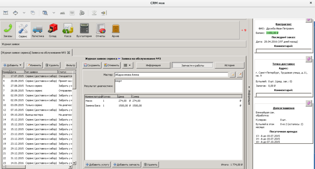
Task: Click the Точка доставки Комментарий field
Action: (x=283, y=95)
